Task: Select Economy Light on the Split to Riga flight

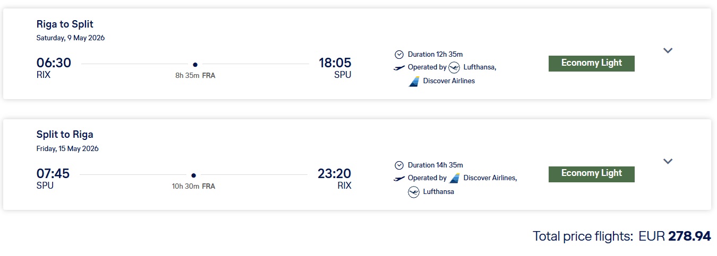Action: (x=591, y=174)
